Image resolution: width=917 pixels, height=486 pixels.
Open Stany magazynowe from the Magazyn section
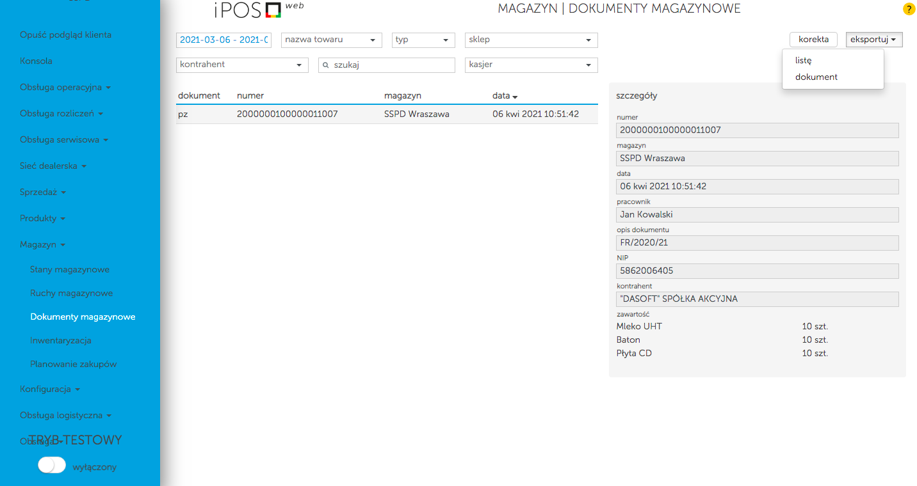pos(71,269)
